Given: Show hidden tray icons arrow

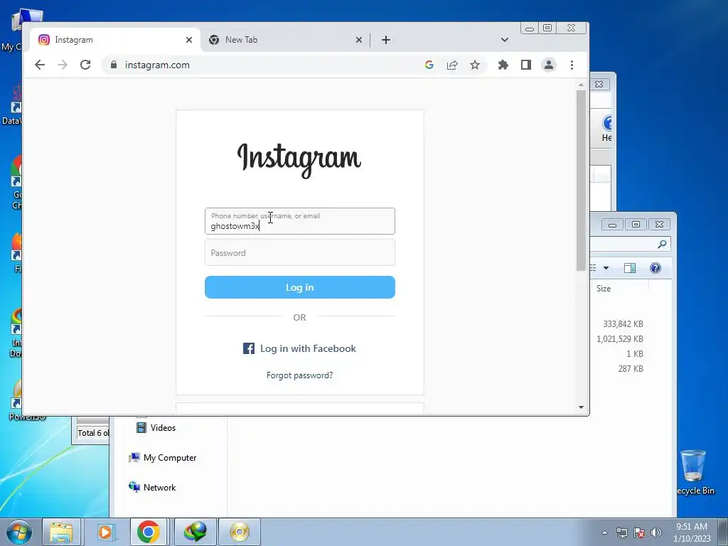Looking at the screenshot, I should click(x=604, y=532).
